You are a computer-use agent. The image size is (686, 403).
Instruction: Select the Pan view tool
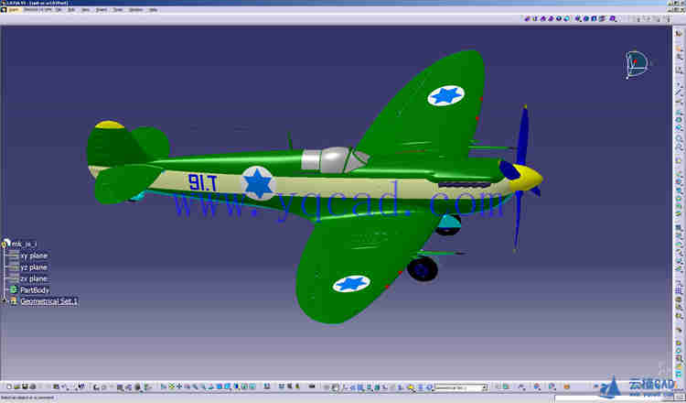click(x=179, y=387)
